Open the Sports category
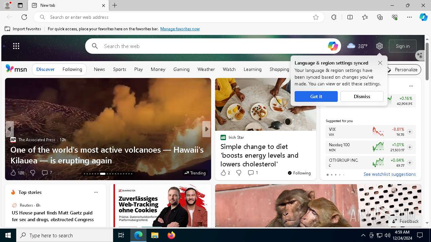 120,69
